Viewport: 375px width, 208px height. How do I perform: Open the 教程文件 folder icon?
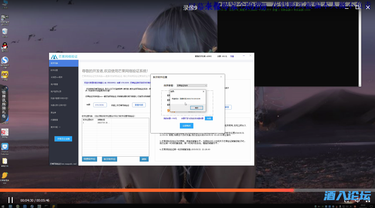pos(5,161)
